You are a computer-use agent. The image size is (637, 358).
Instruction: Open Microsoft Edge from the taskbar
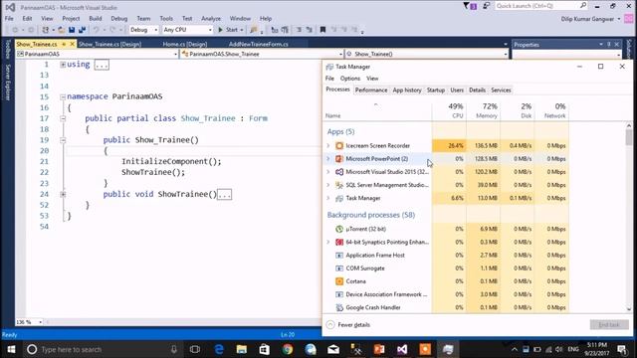click(219, 349)
